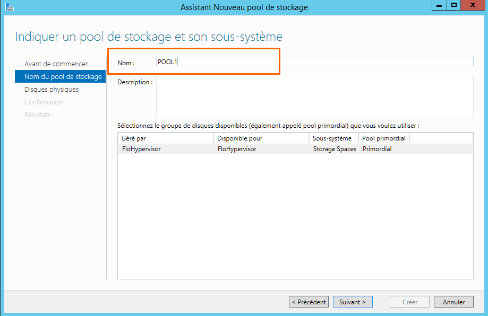Minimize the storage pool wizard window
Image resolution: width=488 pixels, height=316 pixels.
[439, 5]
